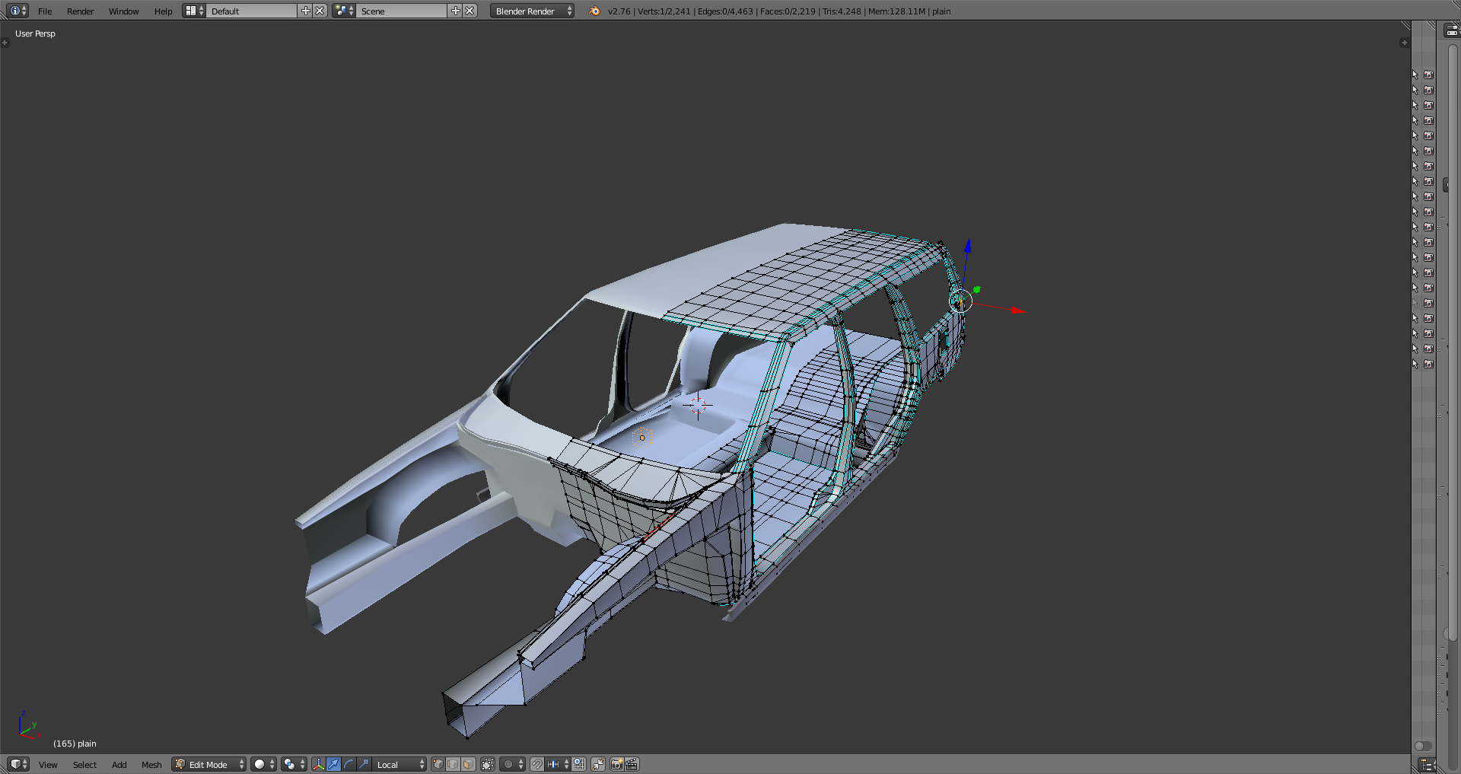Switch to face select mode

point(469,764)
